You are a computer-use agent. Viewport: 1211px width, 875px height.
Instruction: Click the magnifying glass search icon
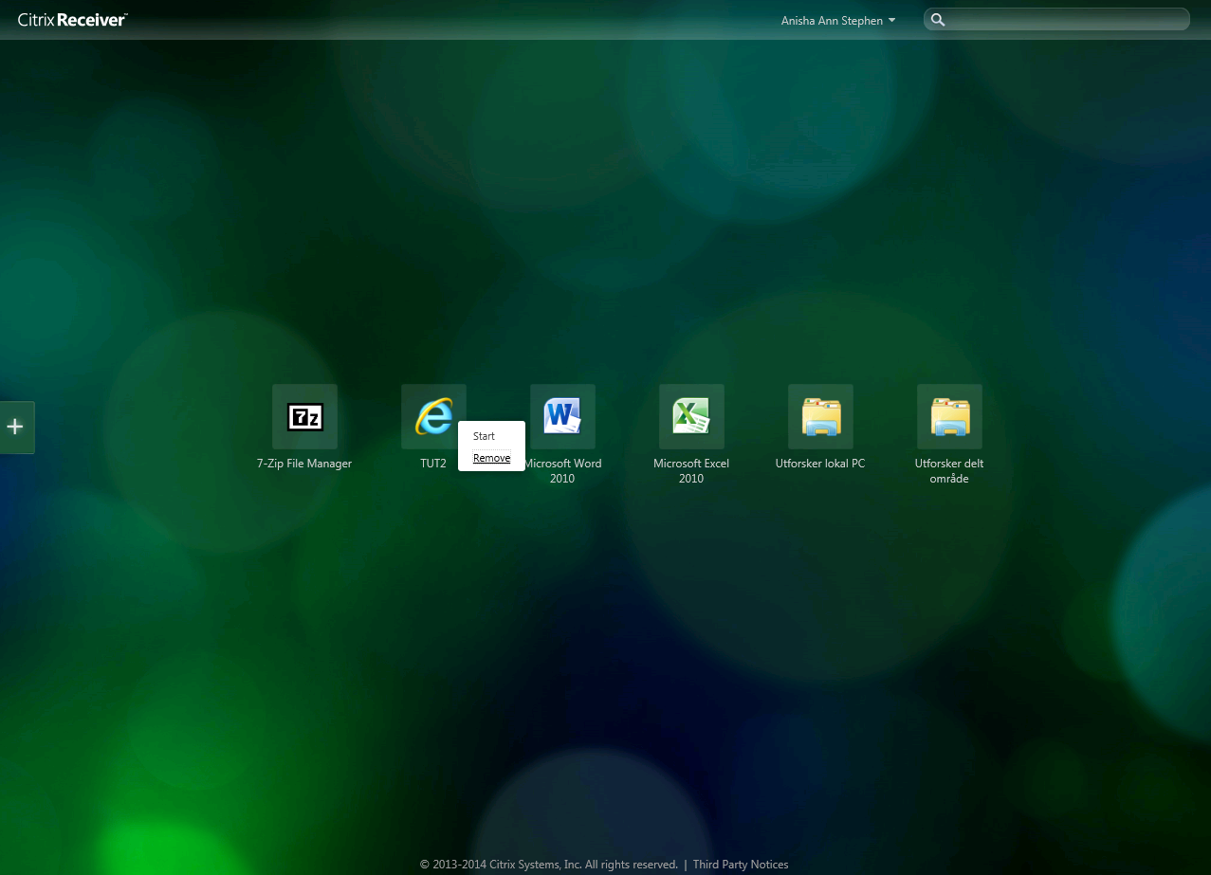tap(938, 20)
